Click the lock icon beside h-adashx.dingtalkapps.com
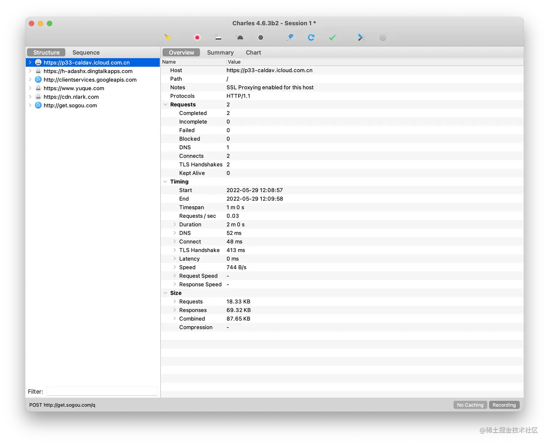Screen dimensions: 549x445 (38, 71)
